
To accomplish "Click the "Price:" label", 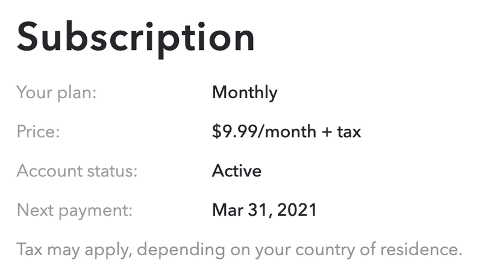I will click(x=38, y=132).
